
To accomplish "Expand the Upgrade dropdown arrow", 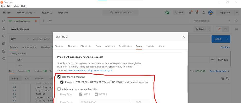I will [237, 13].
